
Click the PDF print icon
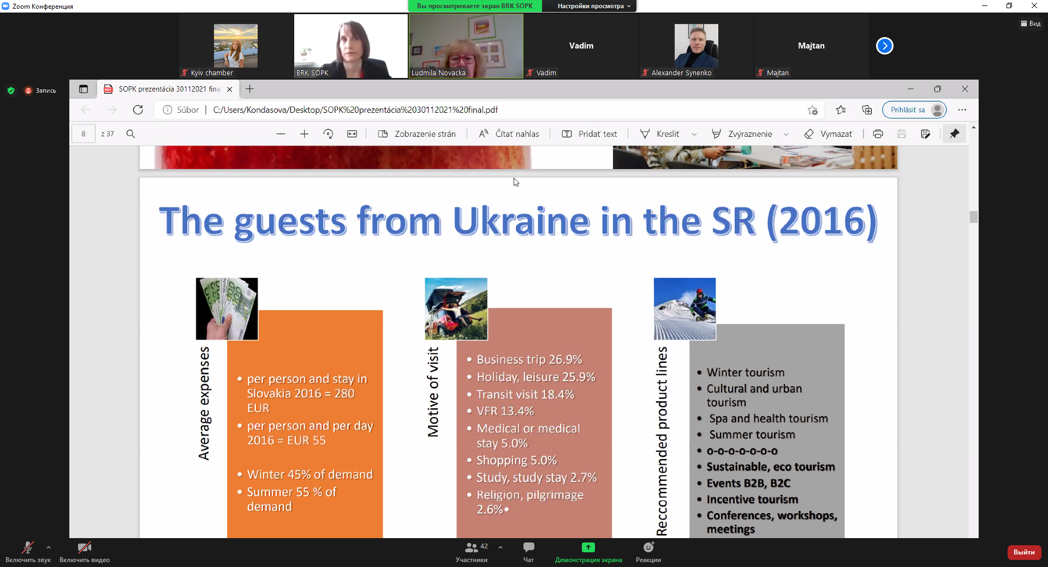point(878,134)
